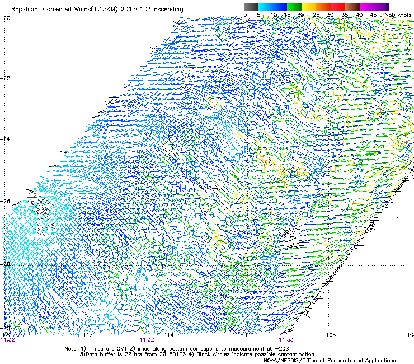Click the purple '11:32' time below '-120'
Screen dimensions: 414x364
[x=8, y=340]
